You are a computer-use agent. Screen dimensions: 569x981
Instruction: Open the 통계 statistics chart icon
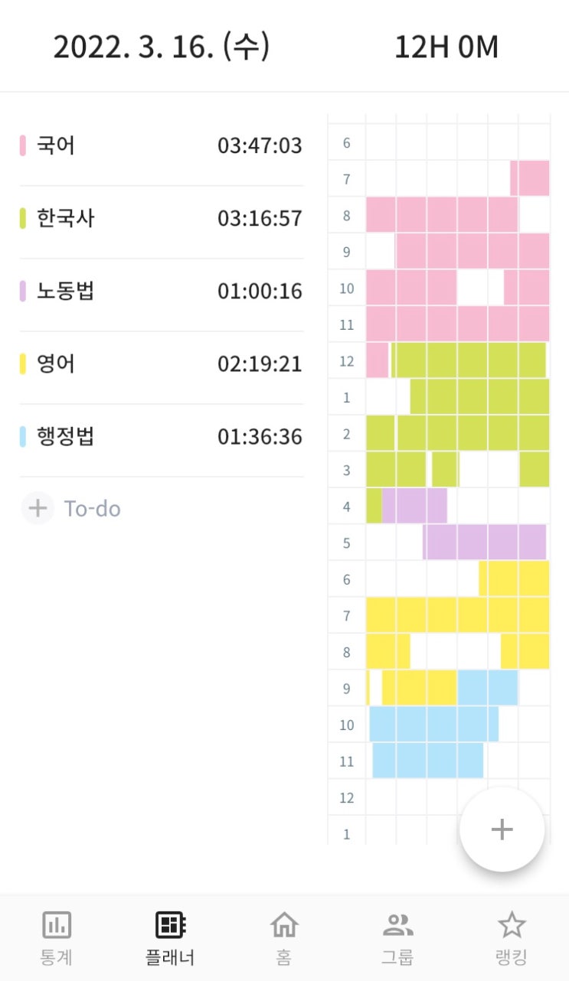tap(56, 925)
